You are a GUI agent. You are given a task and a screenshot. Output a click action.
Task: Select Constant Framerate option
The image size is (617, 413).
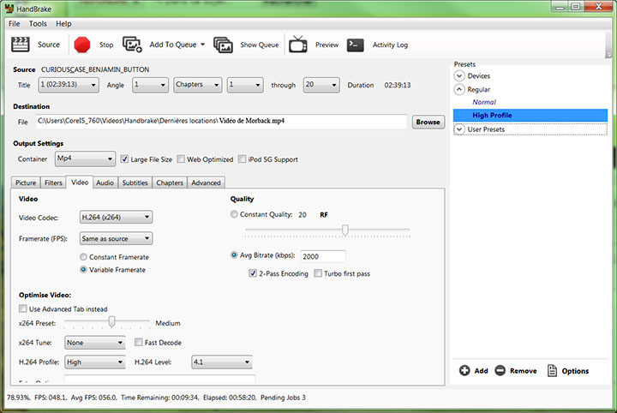pos(83,257)
